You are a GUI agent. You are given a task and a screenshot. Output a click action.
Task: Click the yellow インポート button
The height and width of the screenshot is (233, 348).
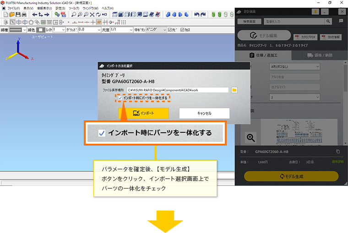[143, 113]
